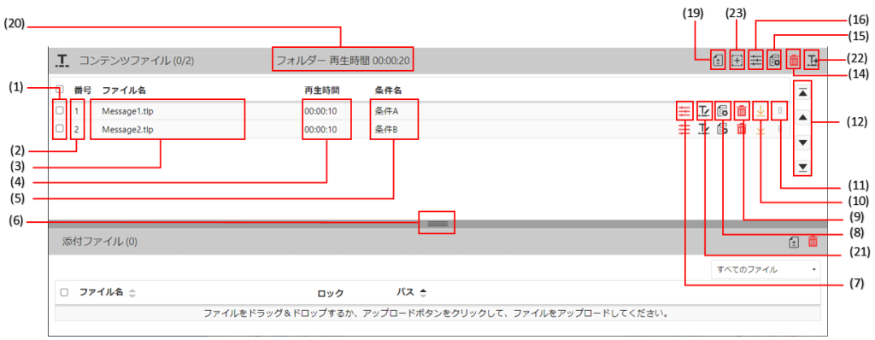Click the ロック column header
This screenshot has height=340, width=875.
coord(331,293)
